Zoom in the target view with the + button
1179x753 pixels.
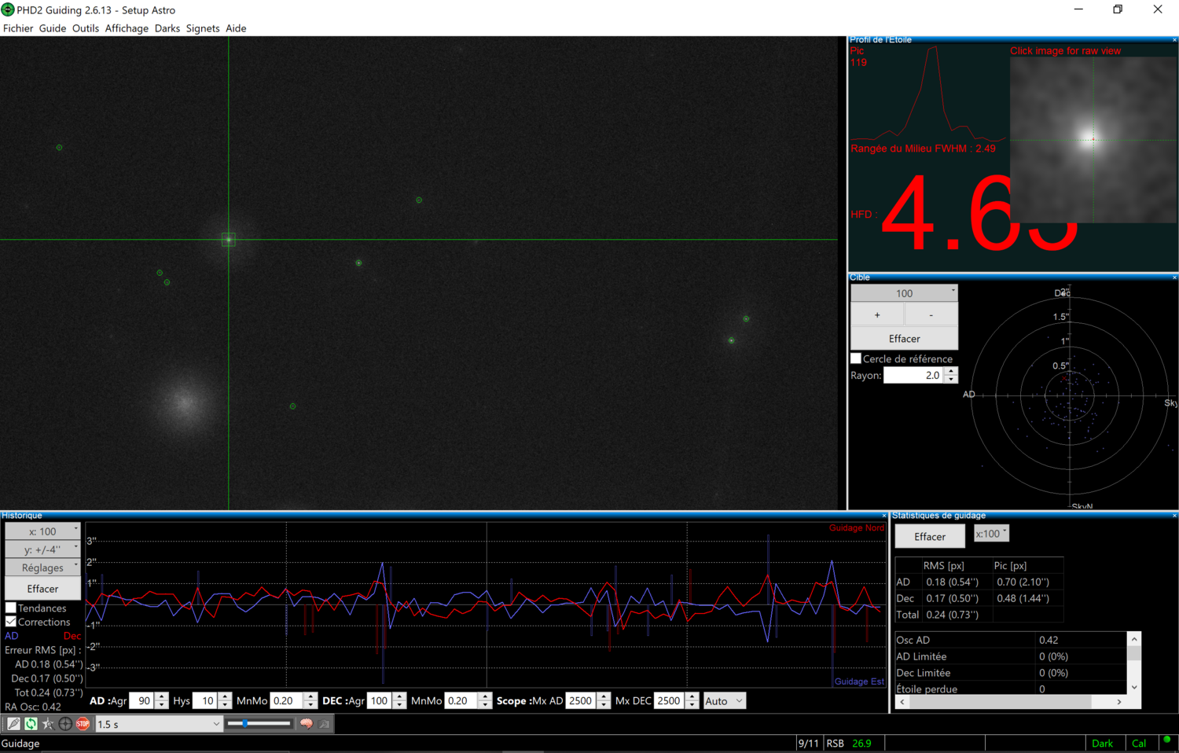[877, 315]
